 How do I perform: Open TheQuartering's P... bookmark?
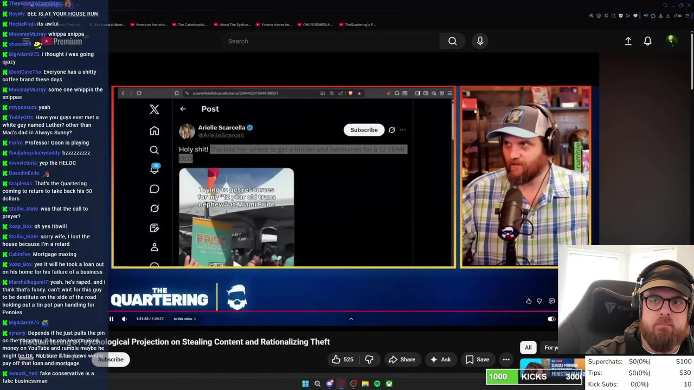[x=357, y=24]
